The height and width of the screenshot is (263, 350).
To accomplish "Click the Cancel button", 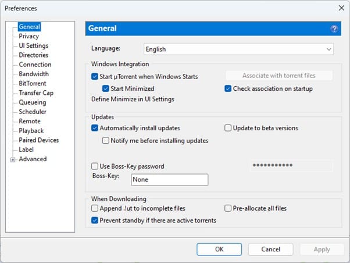I will click(x=270, y=250).
